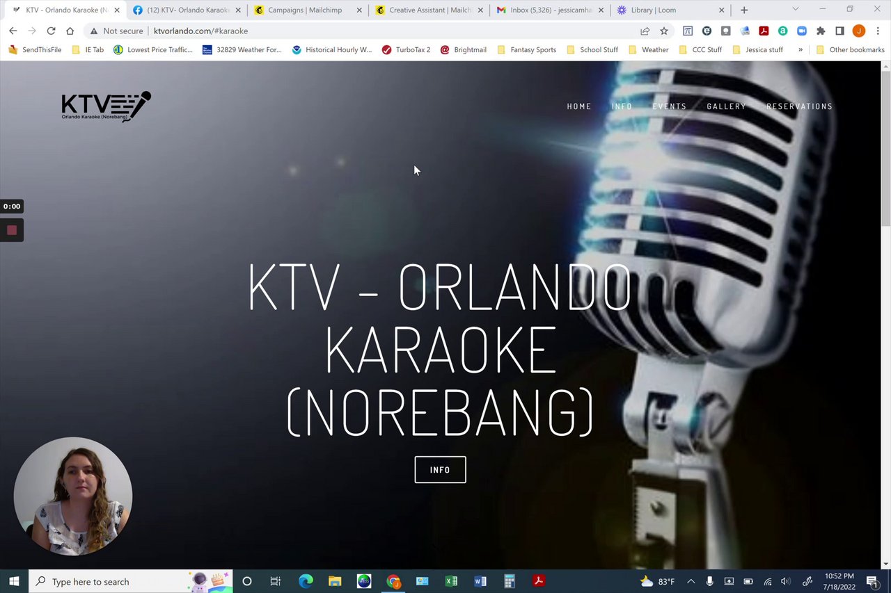The image size is (891, 593).
Task: Share this page via the share icon
Action: [x=645, y=31]
